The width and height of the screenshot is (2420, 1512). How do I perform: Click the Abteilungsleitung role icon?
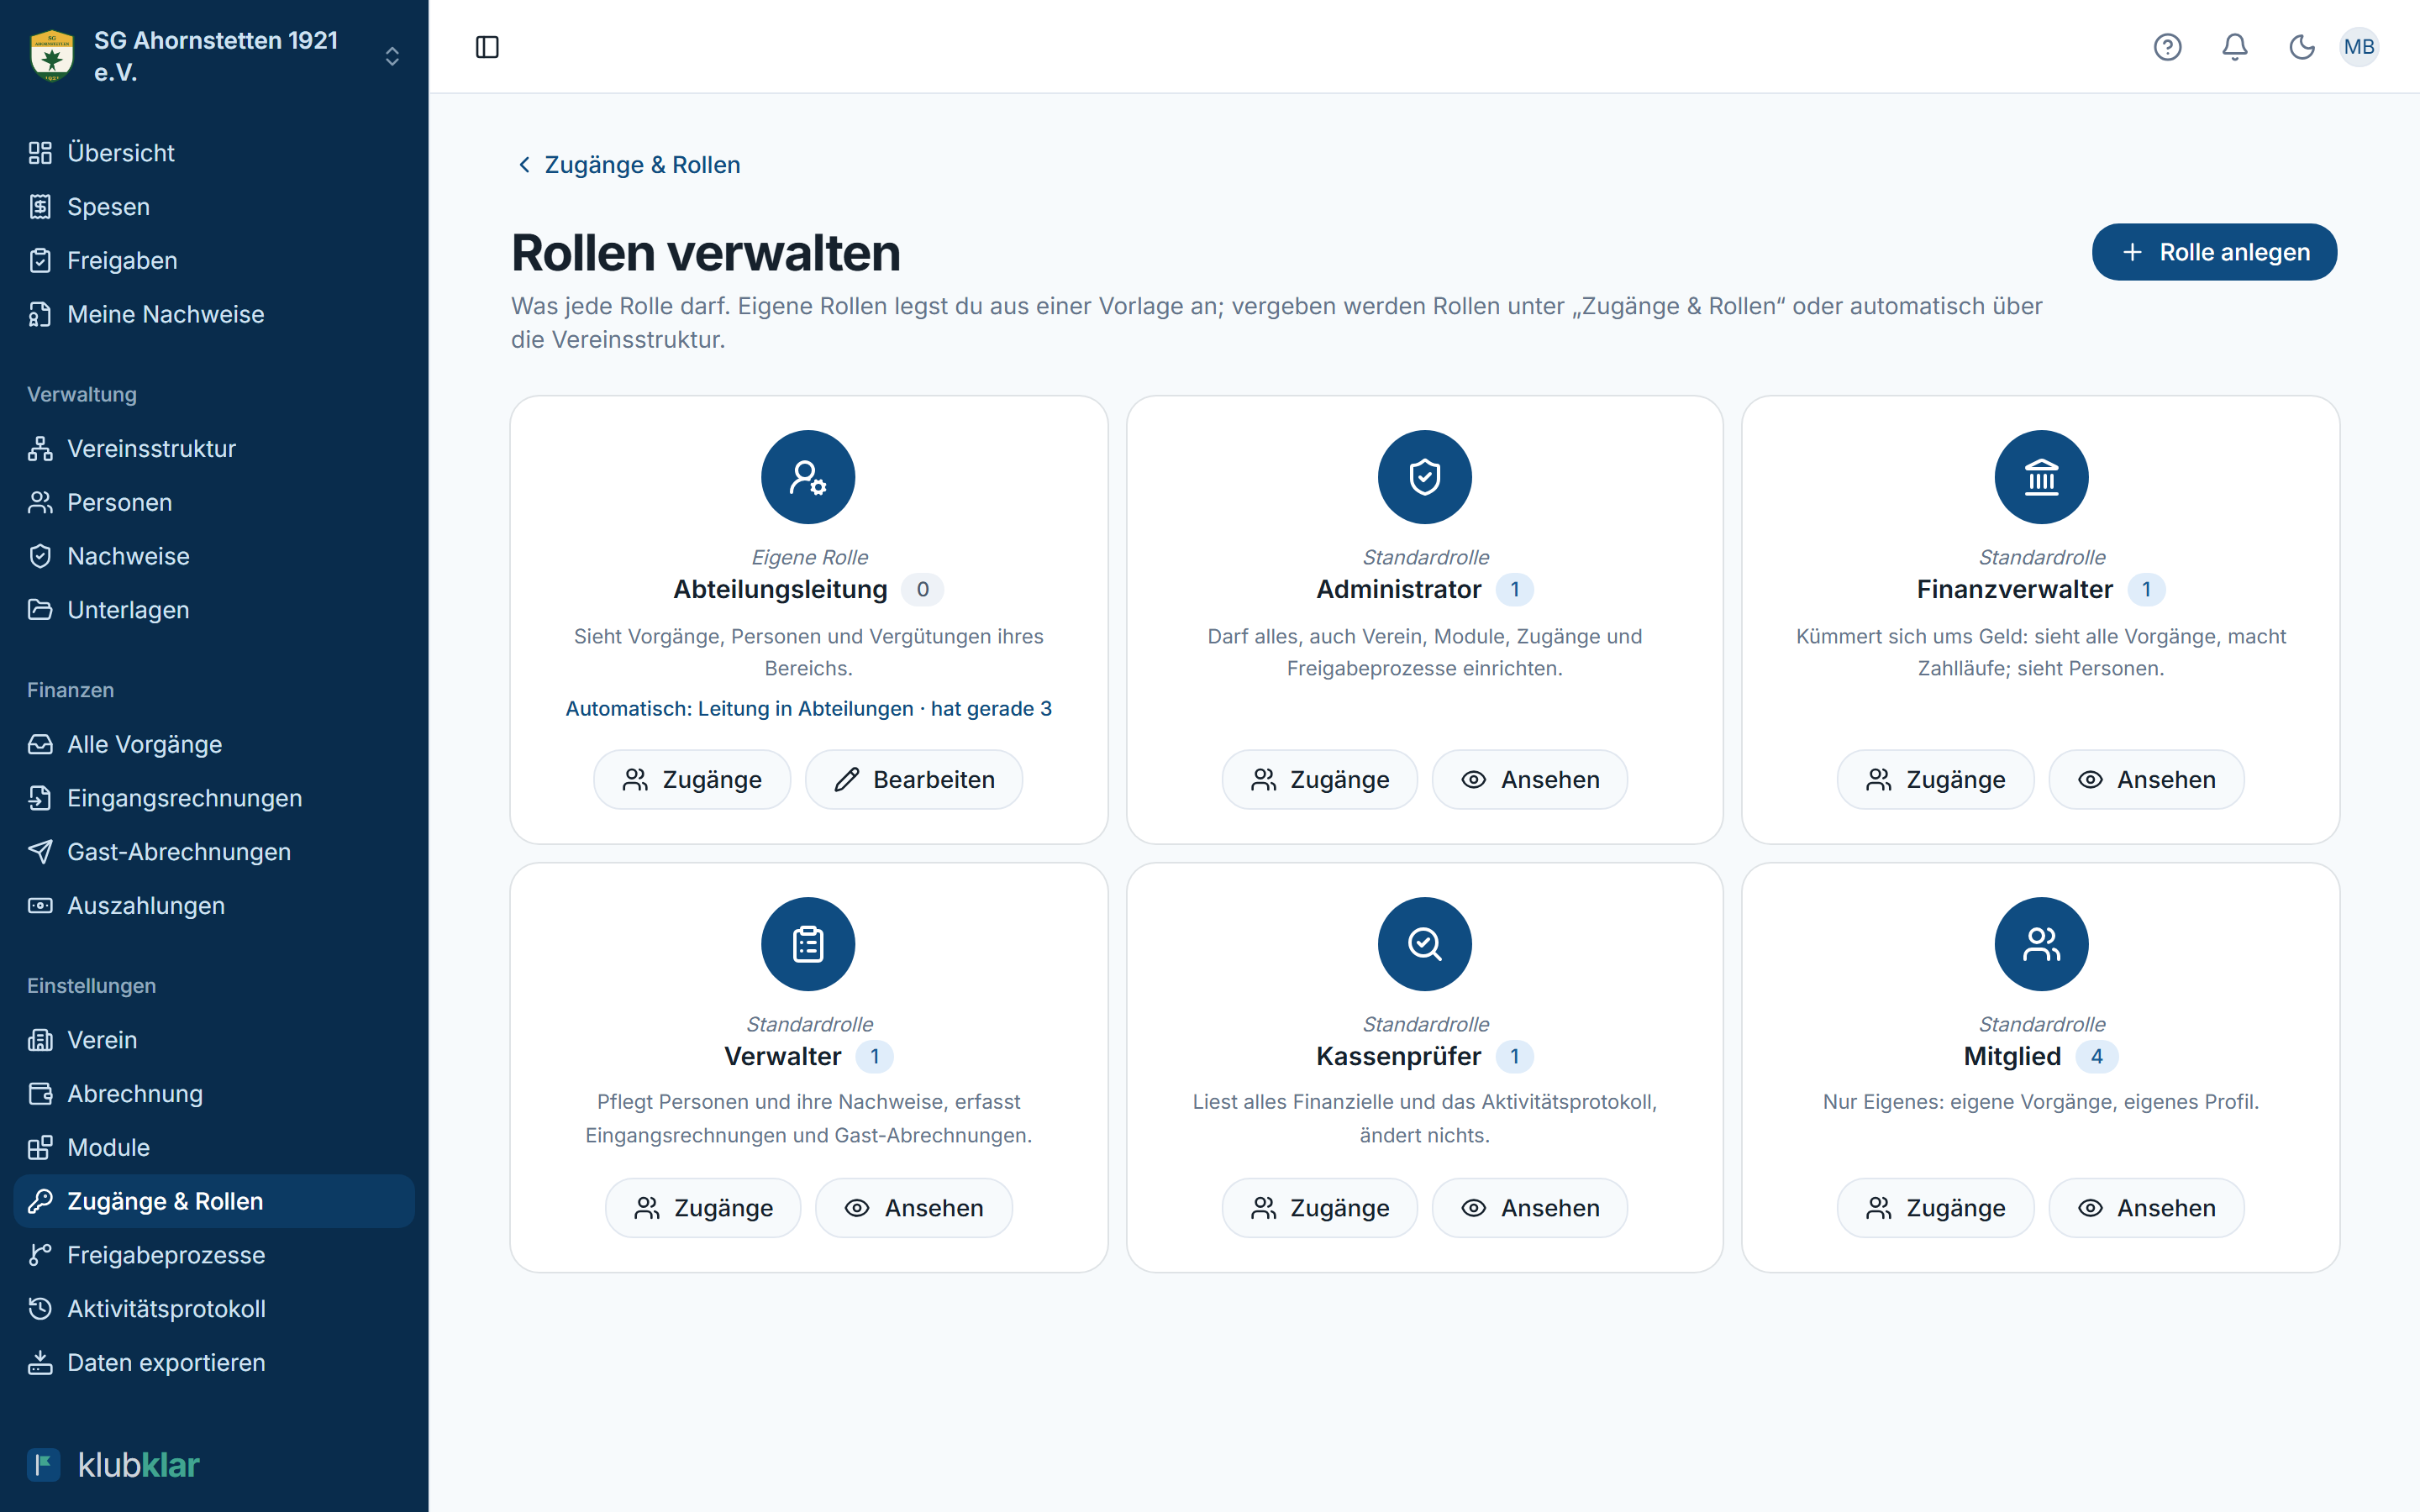coord(808,477)
